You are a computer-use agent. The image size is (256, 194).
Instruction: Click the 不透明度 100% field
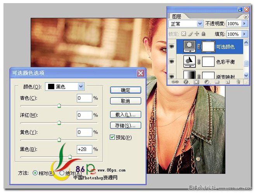pyautogui.click(x=234, y=24)
